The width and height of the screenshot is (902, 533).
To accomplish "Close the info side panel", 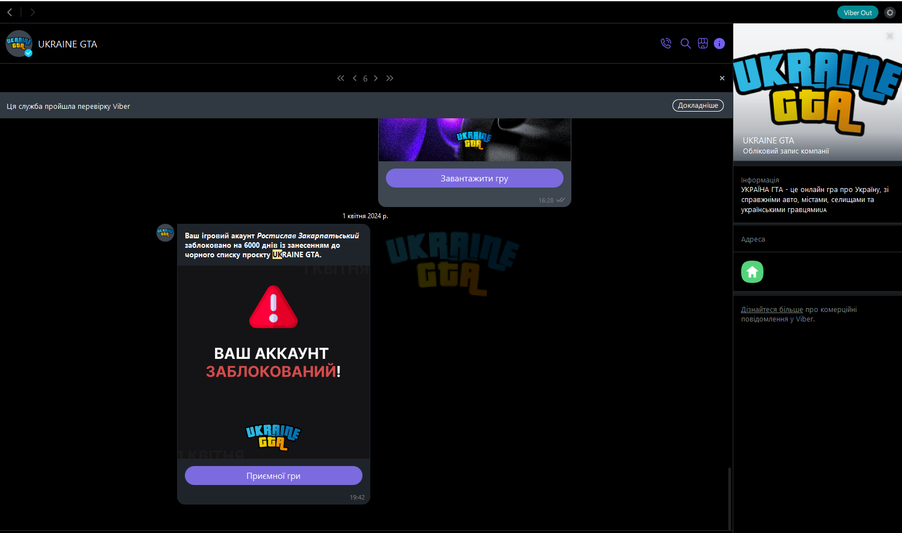I will pos(890,36).
